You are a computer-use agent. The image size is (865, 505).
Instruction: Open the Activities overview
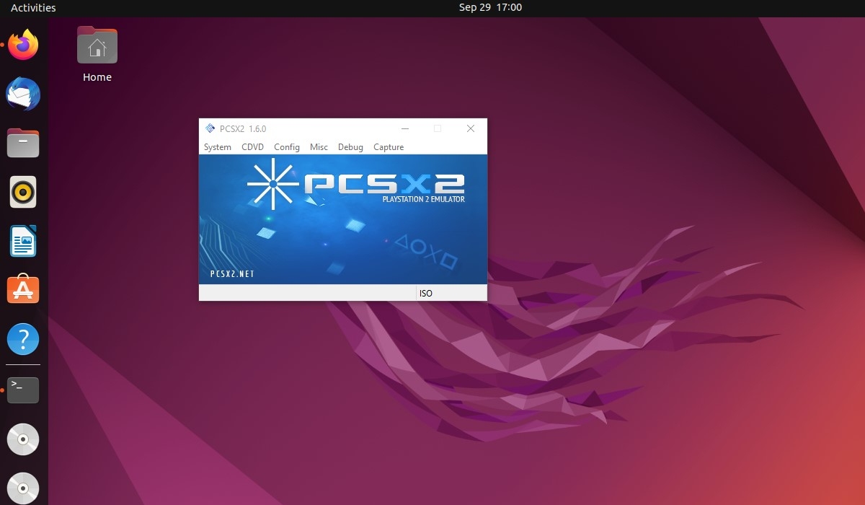(x=32, y=8)
